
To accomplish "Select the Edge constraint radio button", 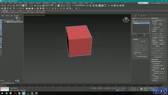I will pos(158,23).
